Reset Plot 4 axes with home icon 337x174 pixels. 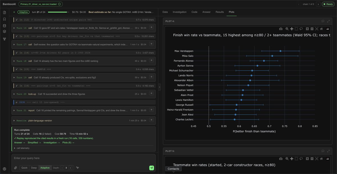click(321, 29)
